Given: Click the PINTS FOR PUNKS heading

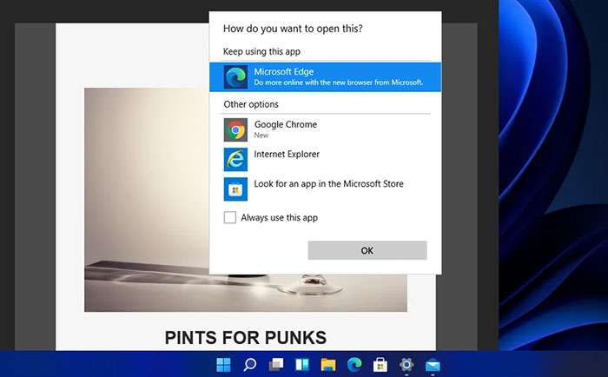Looking at the screenshot, I should click(x=246, y=337).
